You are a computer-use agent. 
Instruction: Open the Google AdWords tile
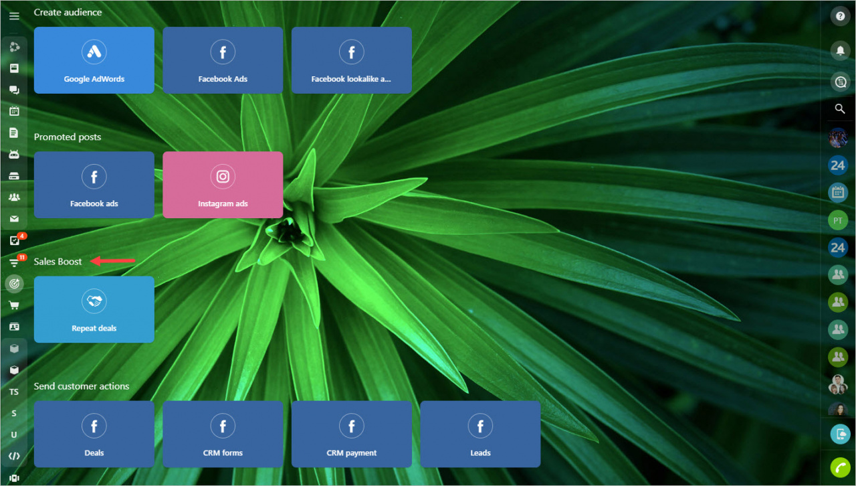click(x=94, y=60)
